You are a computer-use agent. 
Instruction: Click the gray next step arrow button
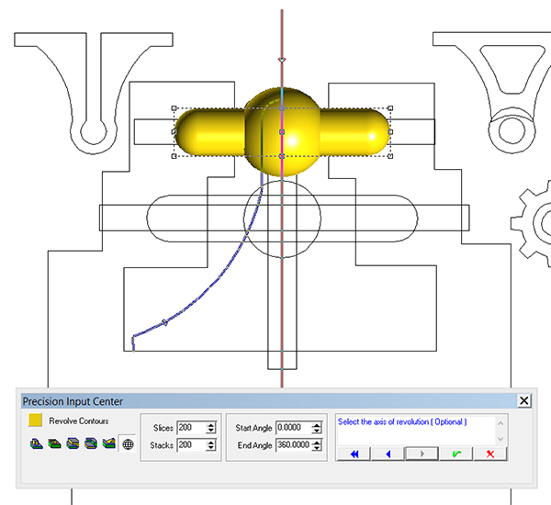pos(422,454)
